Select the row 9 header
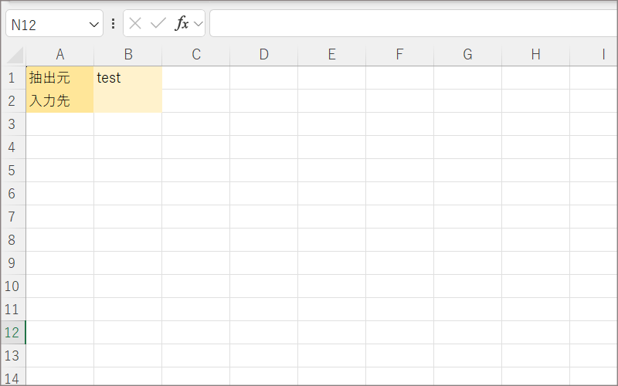 click(12, 263)
